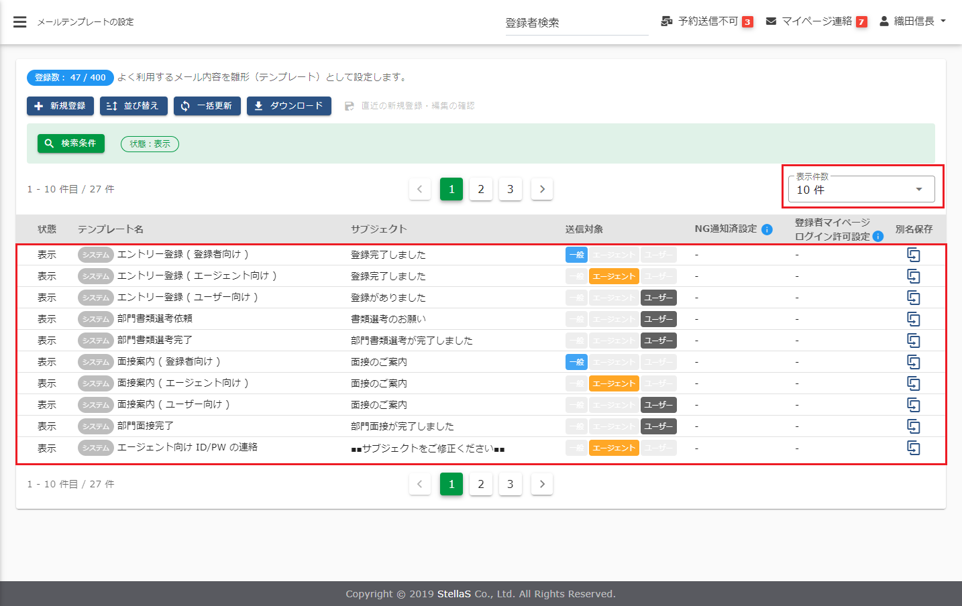
Task: Click the 登録者検索 search field
Action: [x=576, y=23]
